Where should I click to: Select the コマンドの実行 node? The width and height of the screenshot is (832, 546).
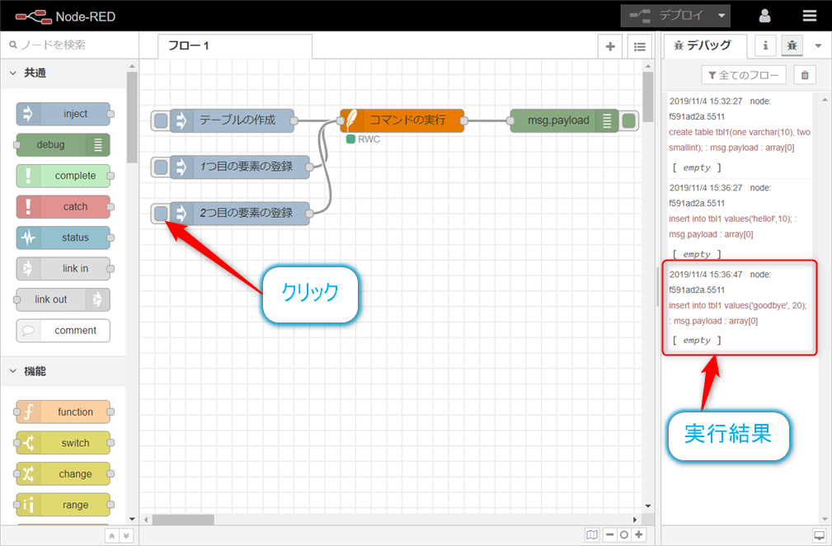point(402,120)
